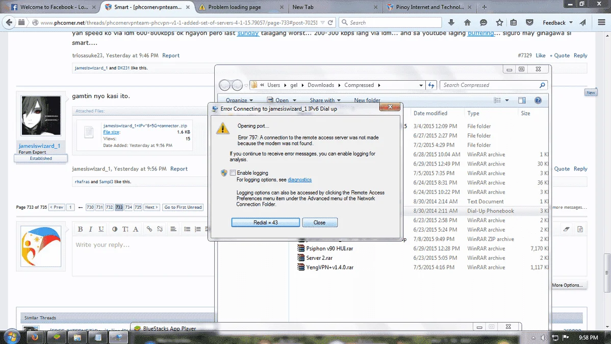Select YengVPN+v1.4.0.rar file
This screenshot has width=611, height=344.
[x=329, y=267]
